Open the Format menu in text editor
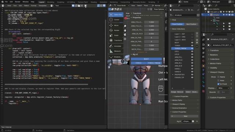The image size is (235, 132). click(33, 6)
